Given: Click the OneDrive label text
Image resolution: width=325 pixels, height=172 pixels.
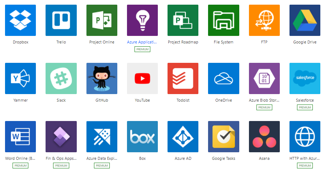Looking at the screenshot, I should 223,100.
